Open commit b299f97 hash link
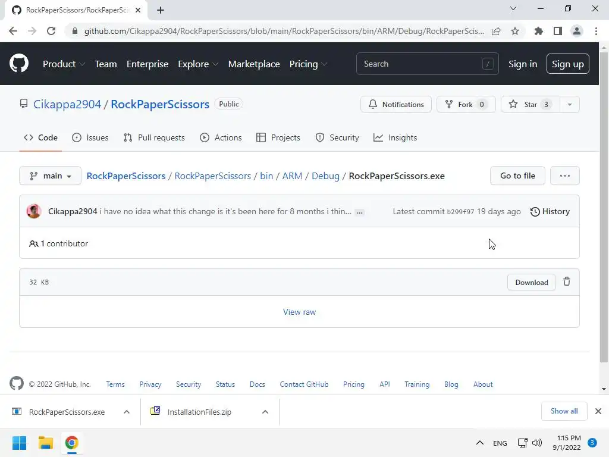 (x=460, y=212)
